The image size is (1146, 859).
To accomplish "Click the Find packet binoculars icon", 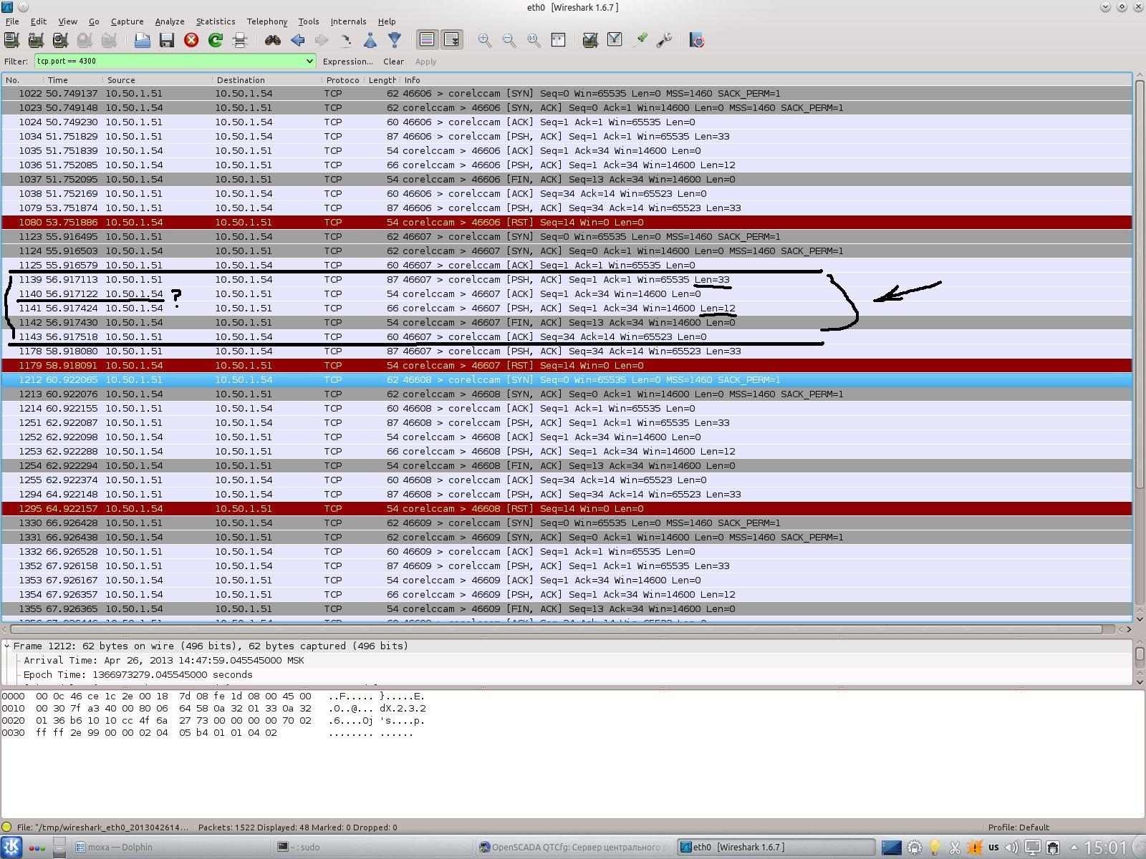I will tap(272, 40).
